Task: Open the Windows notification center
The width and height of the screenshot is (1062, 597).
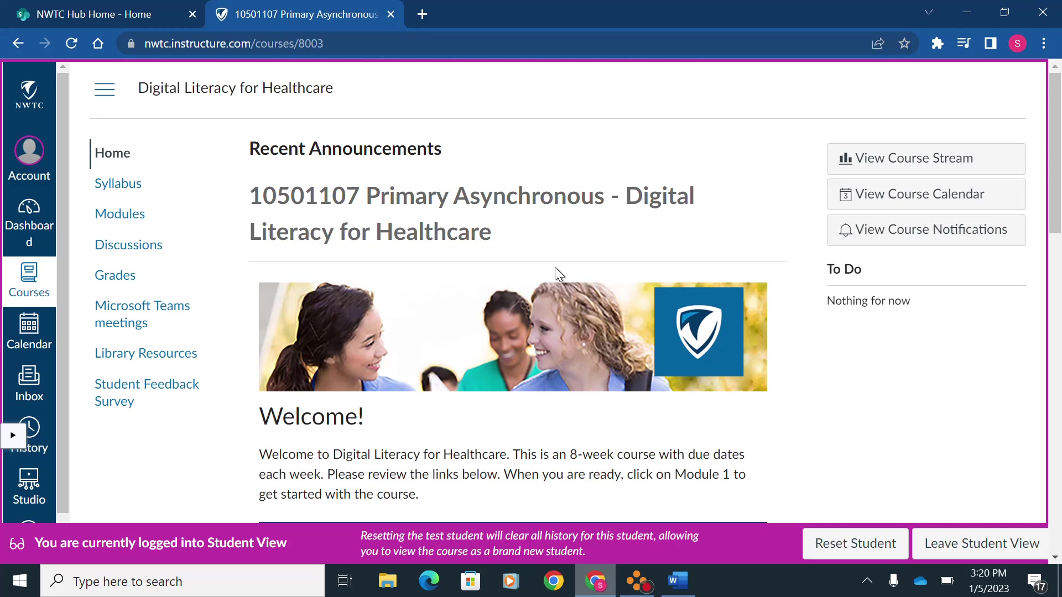Action: coord(1037,582)
